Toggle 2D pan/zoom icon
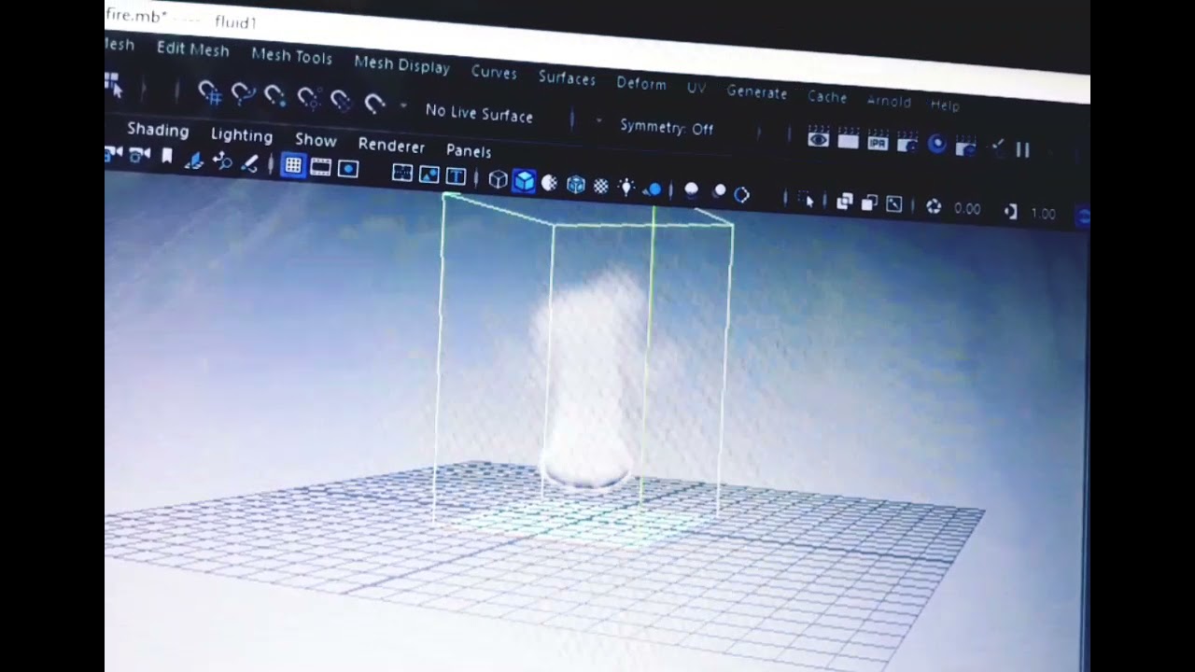 222,162
